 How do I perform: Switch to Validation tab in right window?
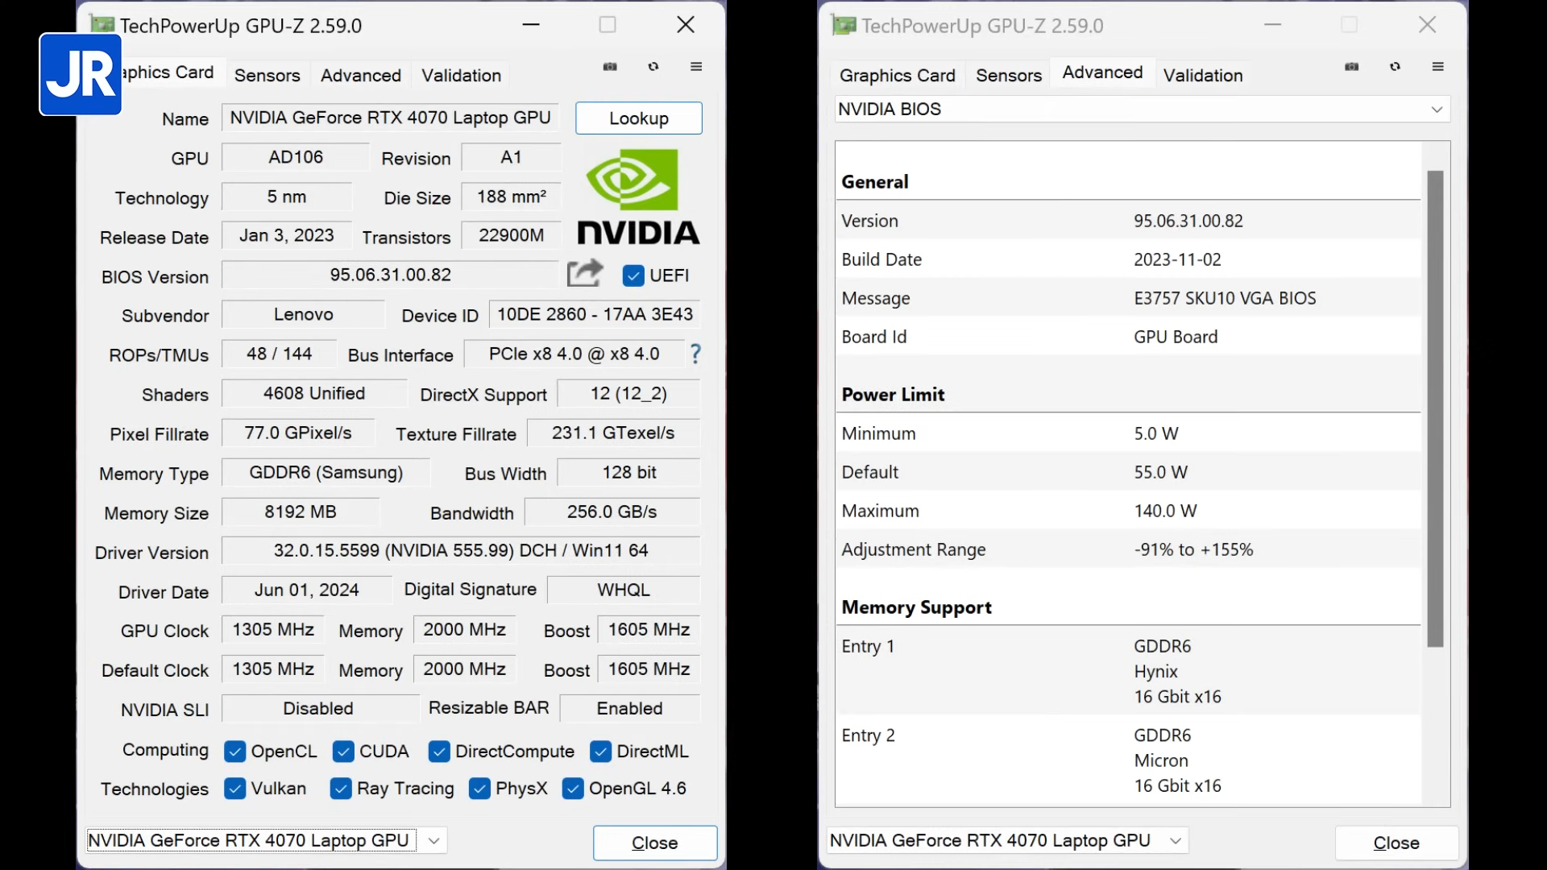(x=1202, y=75)
